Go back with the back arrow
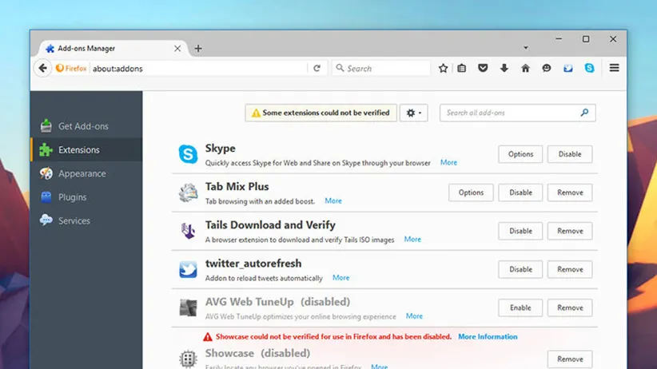657x369 pixels. pyautogui.click(x=42, y=69)
